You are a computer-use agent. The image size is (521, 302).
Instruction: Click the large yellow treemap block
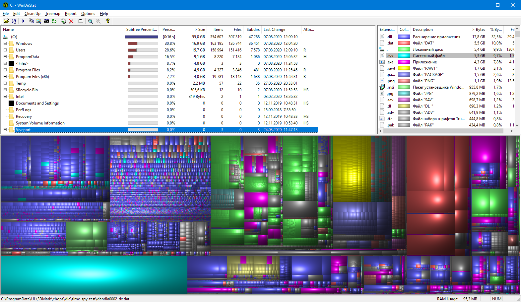352,169
